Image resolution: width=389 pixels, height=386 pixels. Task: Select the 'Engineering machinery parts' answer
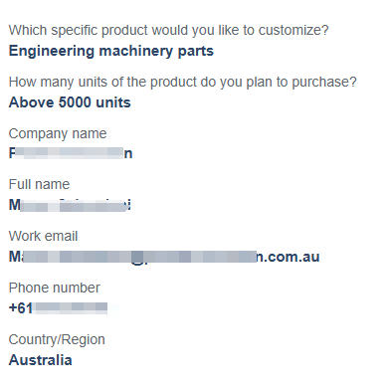pos(111,51)
